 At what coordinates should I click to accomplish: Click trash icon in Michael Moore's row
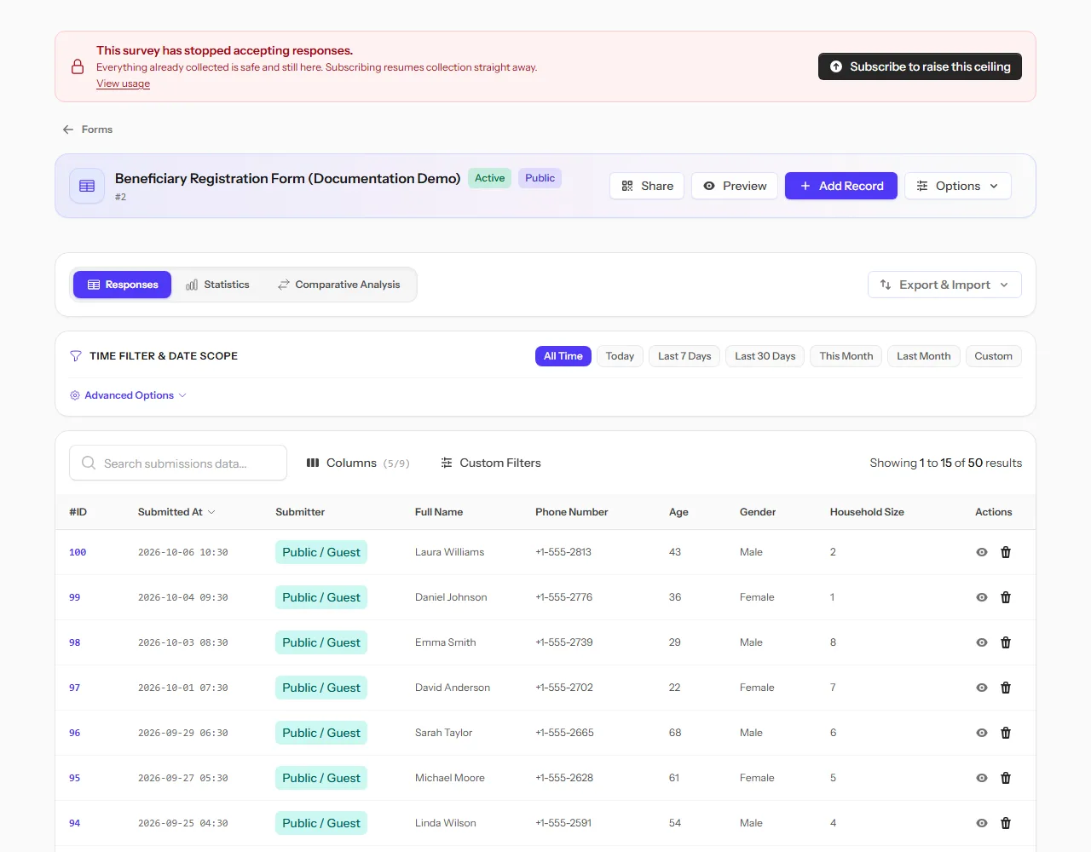tap(1006, 778)
